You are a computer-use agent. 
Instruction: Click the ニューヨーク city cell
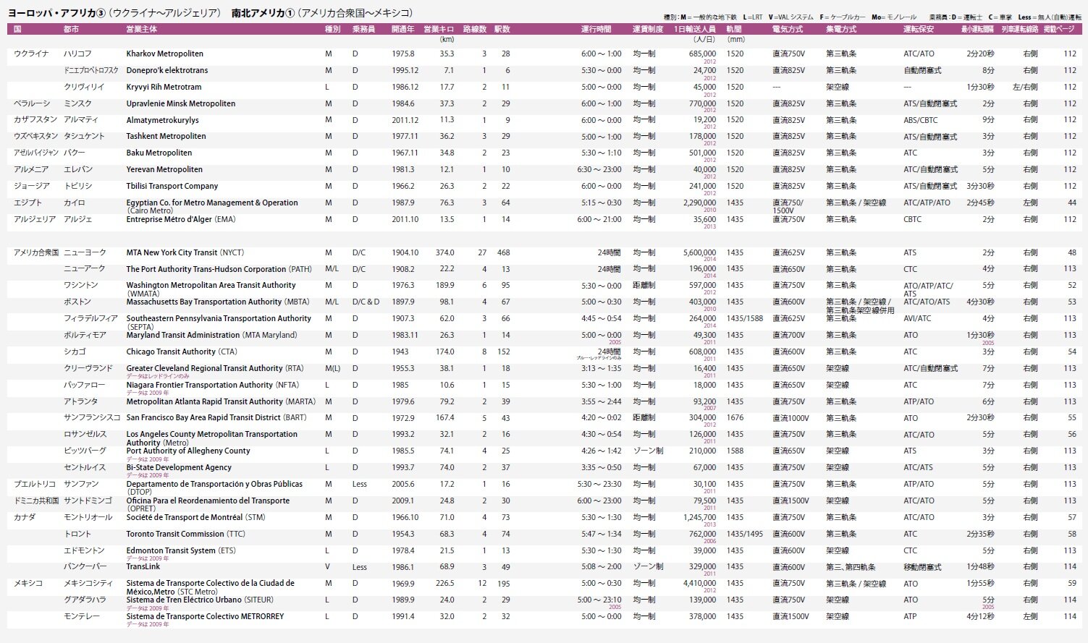coord(85,252)
